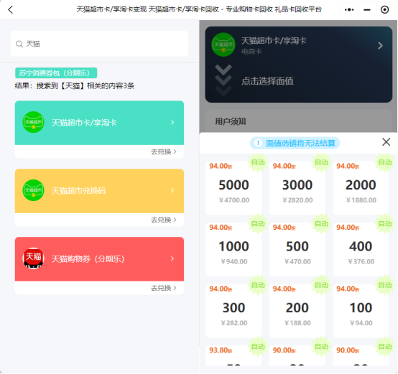Click the ¥470.00 payout price
The image size is (398, 374).
point(297,261)
